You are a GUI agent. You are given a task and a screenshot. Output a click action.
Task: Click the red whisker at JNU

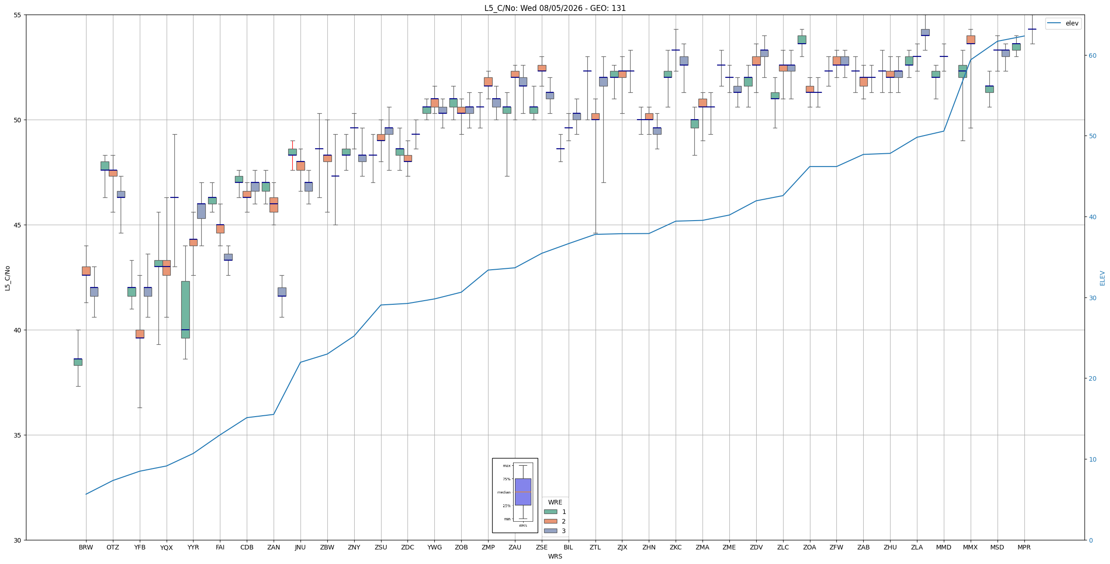pos(292,155)
